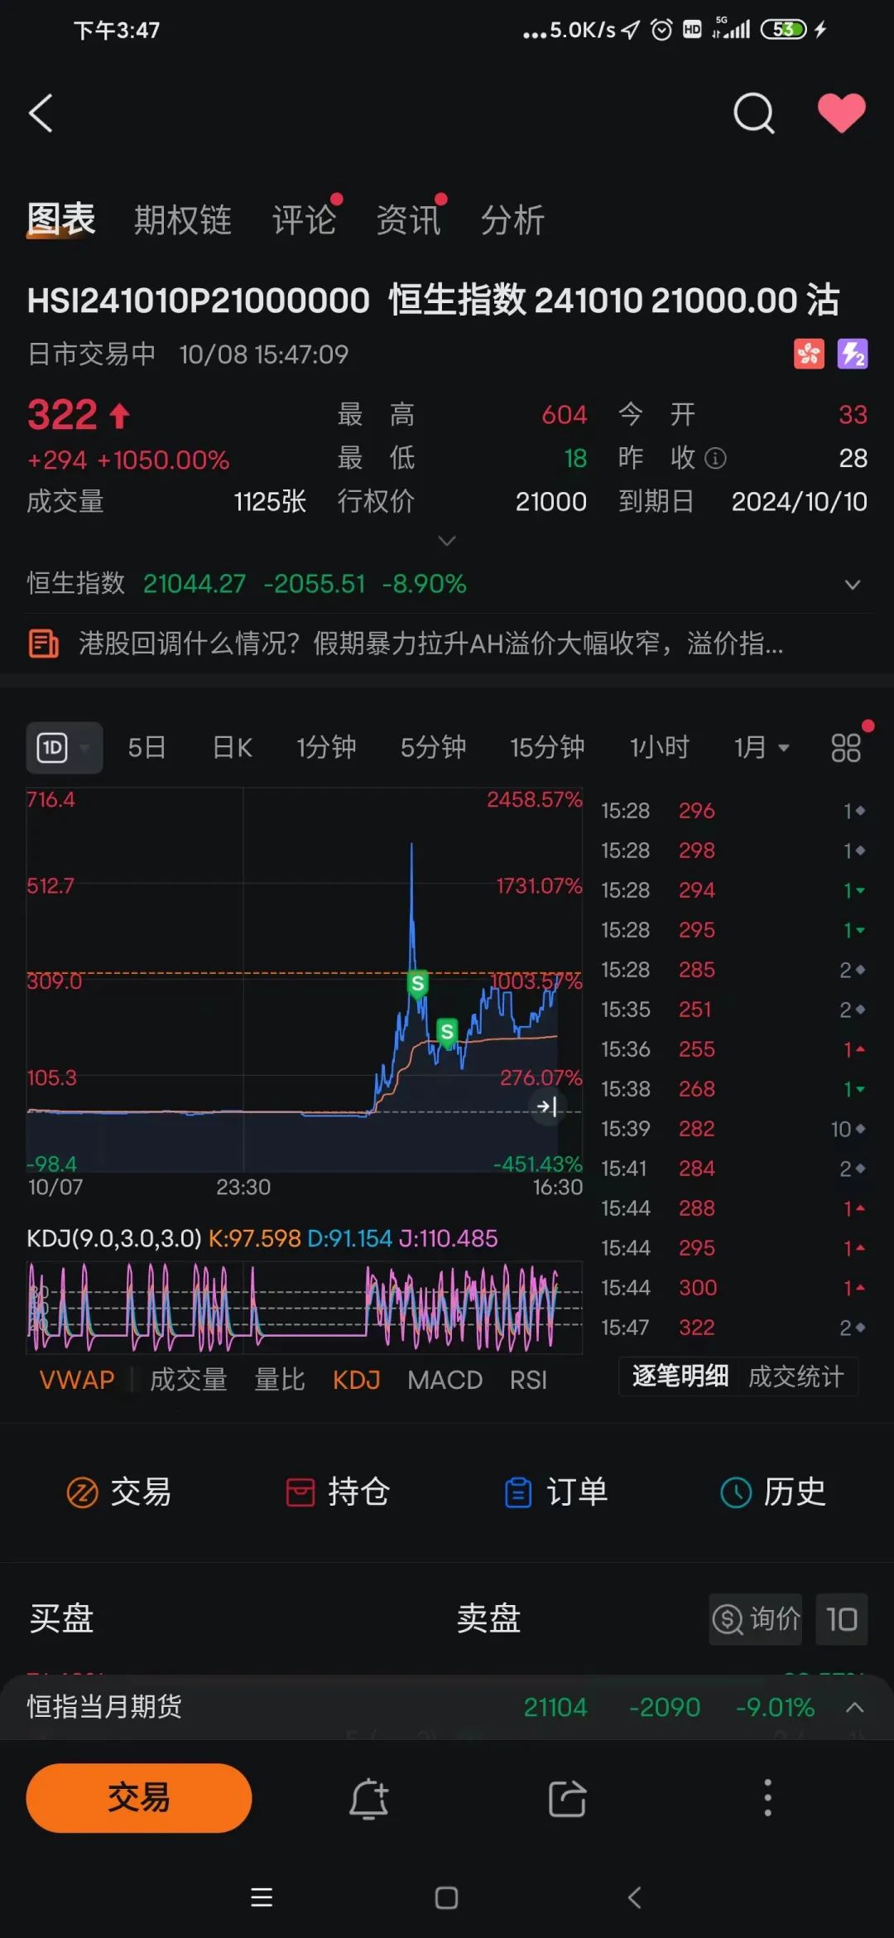Tap the purple lightning level-2 quote icon
This screenshot has height=1938, width=894.
point(853,354)
